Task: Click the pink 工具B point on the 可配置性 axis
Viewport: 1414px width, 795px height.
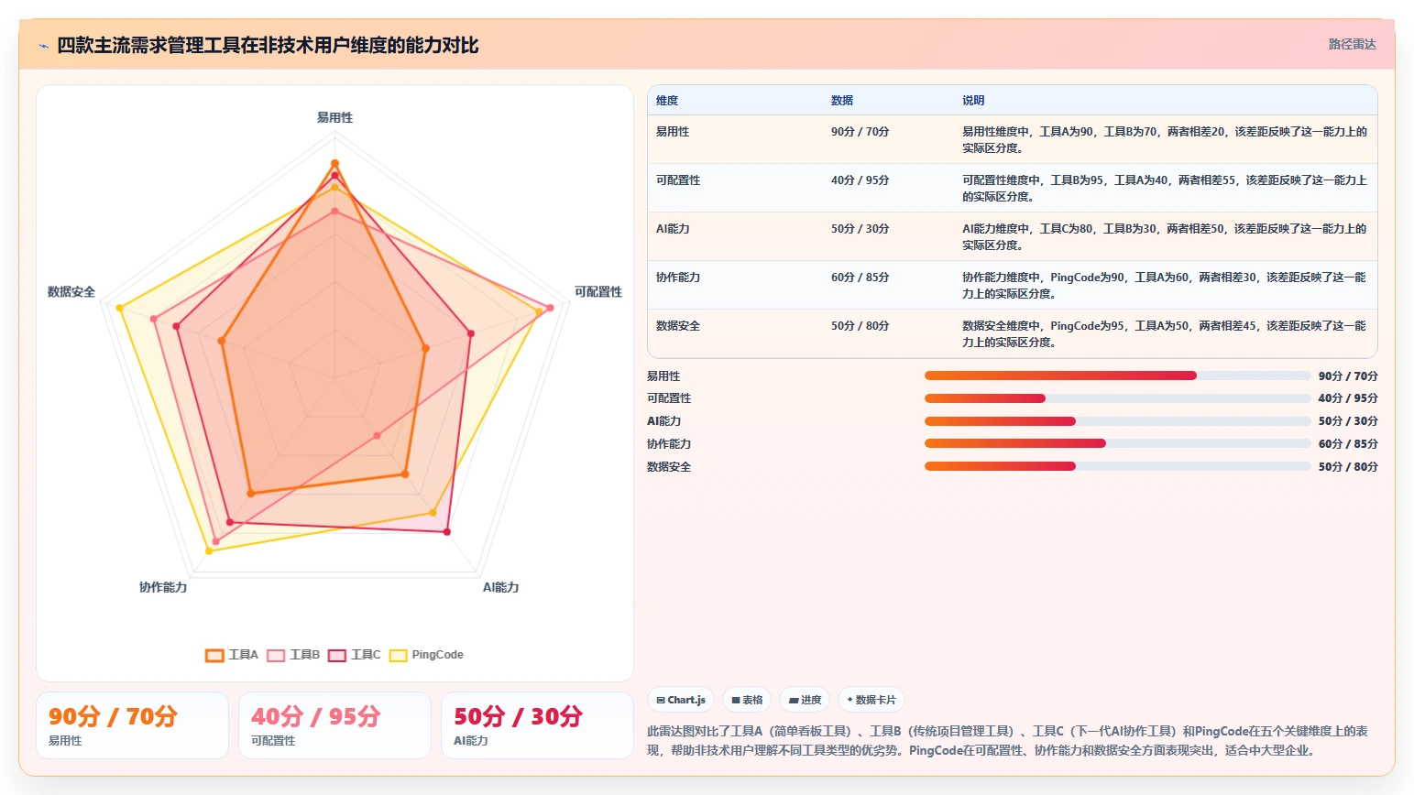Action: [x=550, y=308]
